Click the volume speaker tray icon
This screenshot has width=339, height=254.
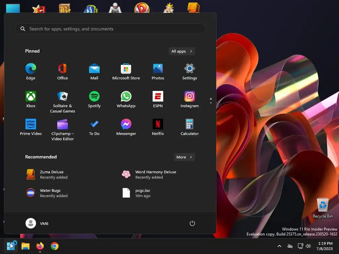[308, 246]
